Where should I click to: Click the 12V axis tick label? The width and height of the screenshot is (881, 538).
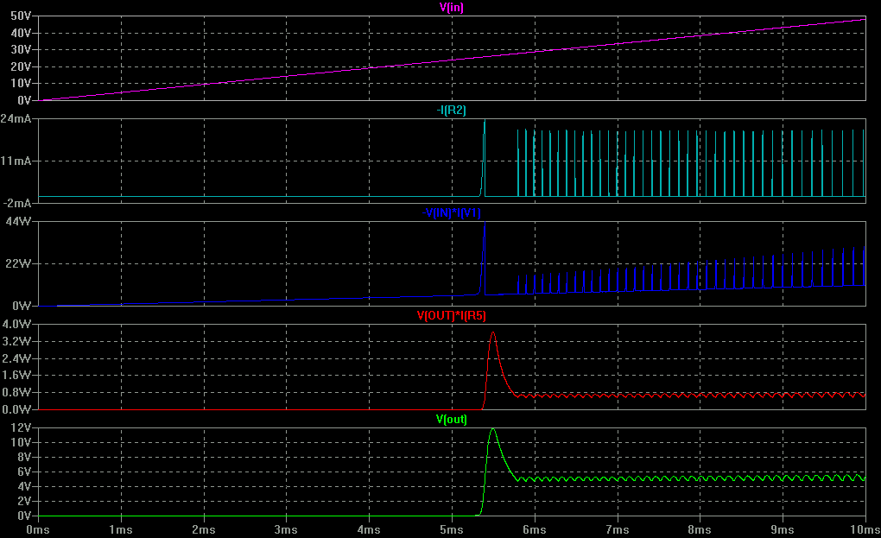point(21,427)
